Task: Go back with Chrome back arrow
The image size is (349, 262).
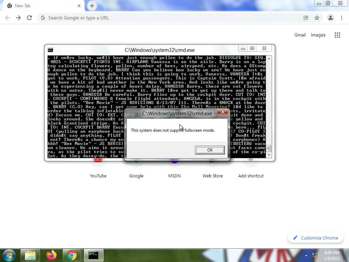Action: click(x=7, y=18)
